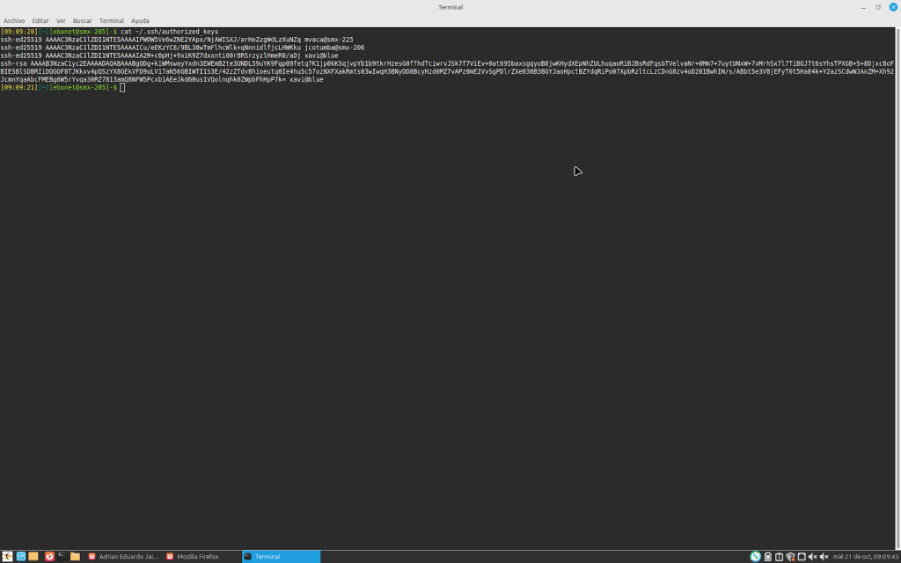The width and height of the screenshot is (901, 563).
Task: Click the '[09:09:21]' prompt timestamp
Action: 19,87
